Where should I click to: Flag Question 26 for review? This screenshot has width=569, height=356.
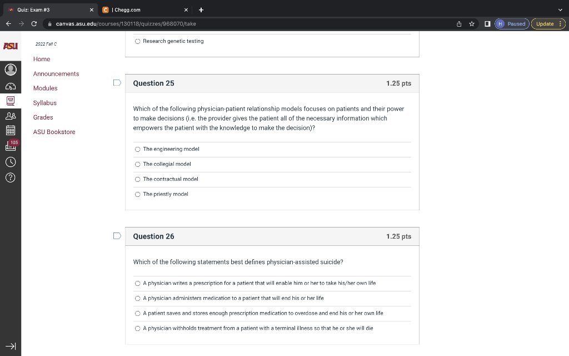(x=117, y=236)
